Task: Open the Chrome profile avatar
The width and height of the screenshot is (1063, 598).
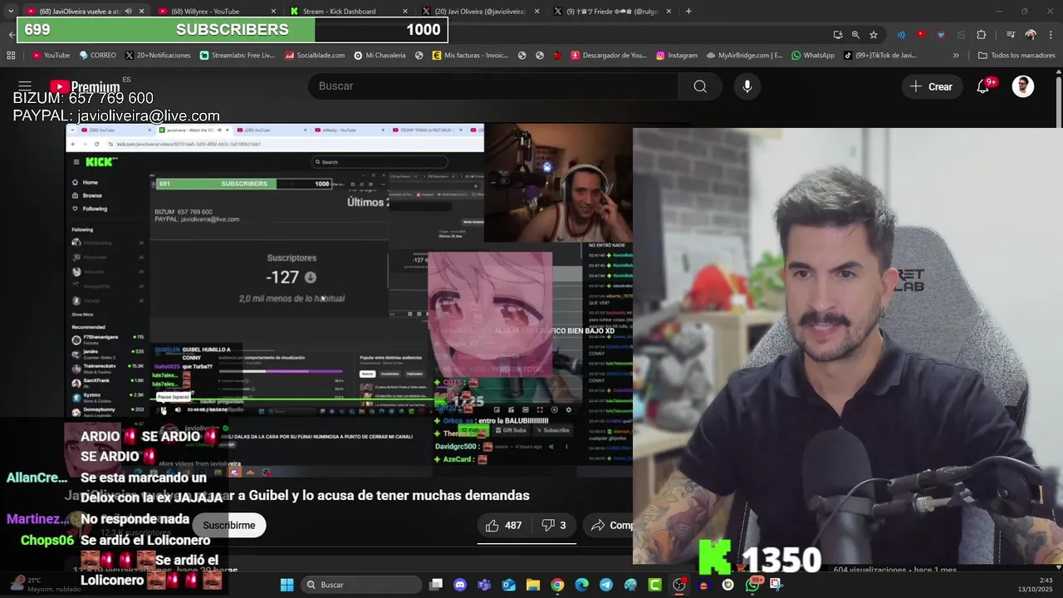Action: [1031, 35]
